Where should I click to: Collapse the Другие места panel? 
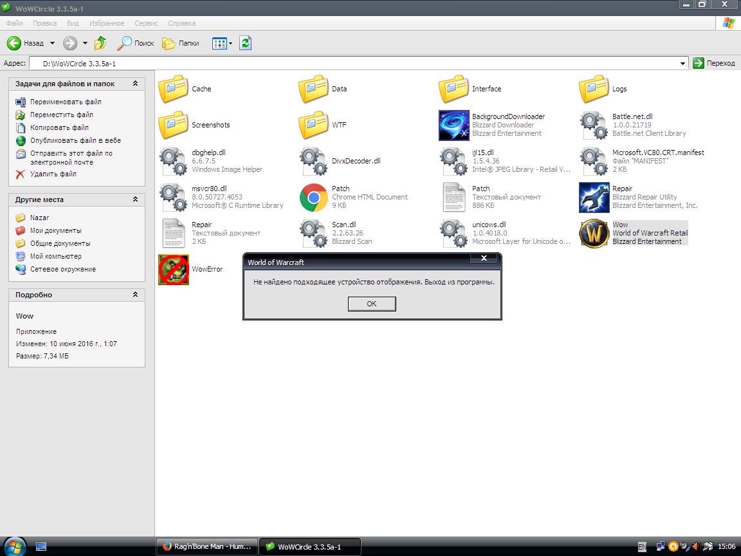(135, 199)
